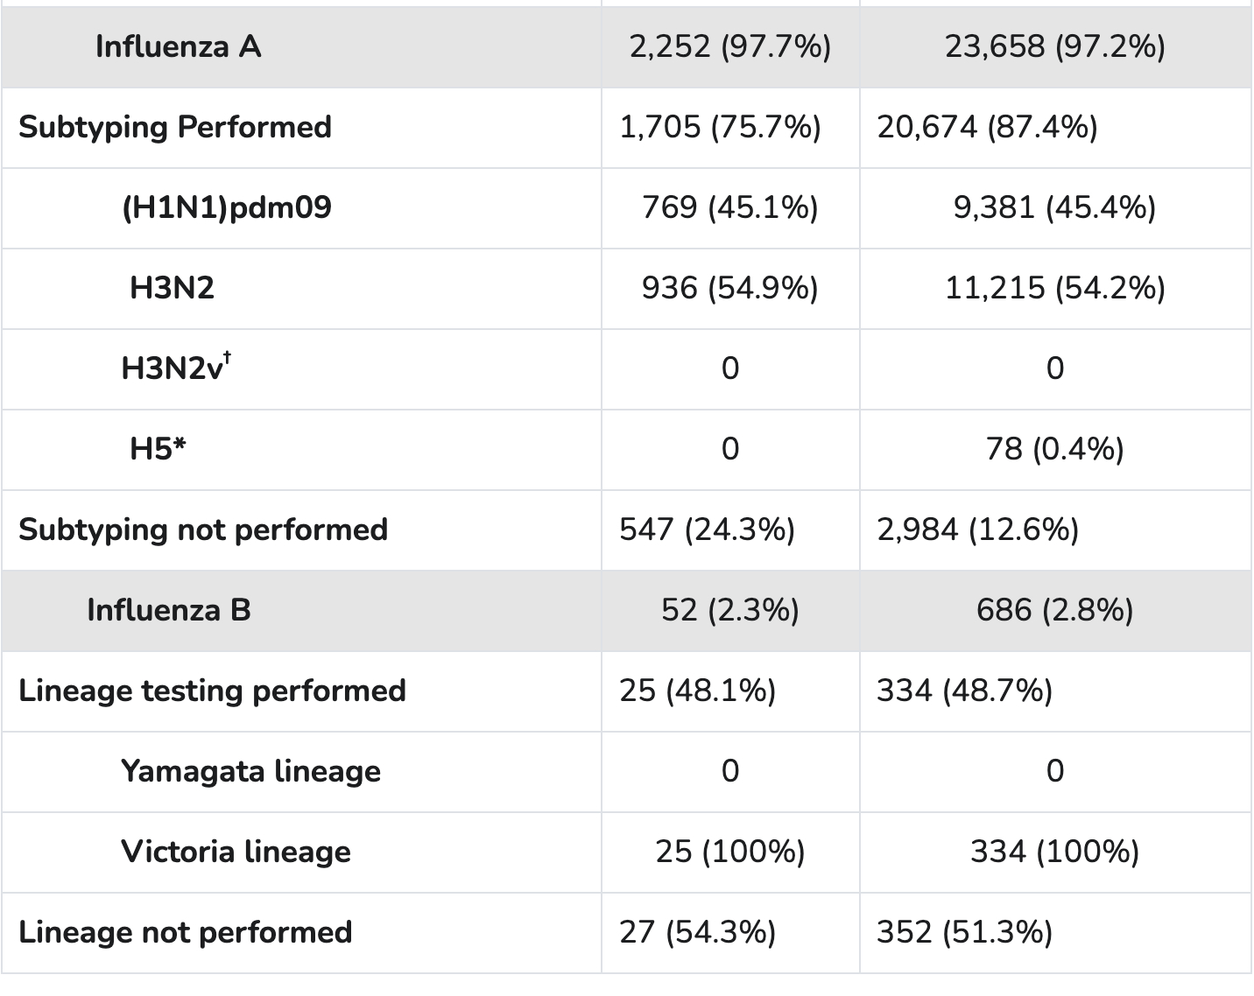
Task: Click the Influenza A row label
Action: pos(178,46)
